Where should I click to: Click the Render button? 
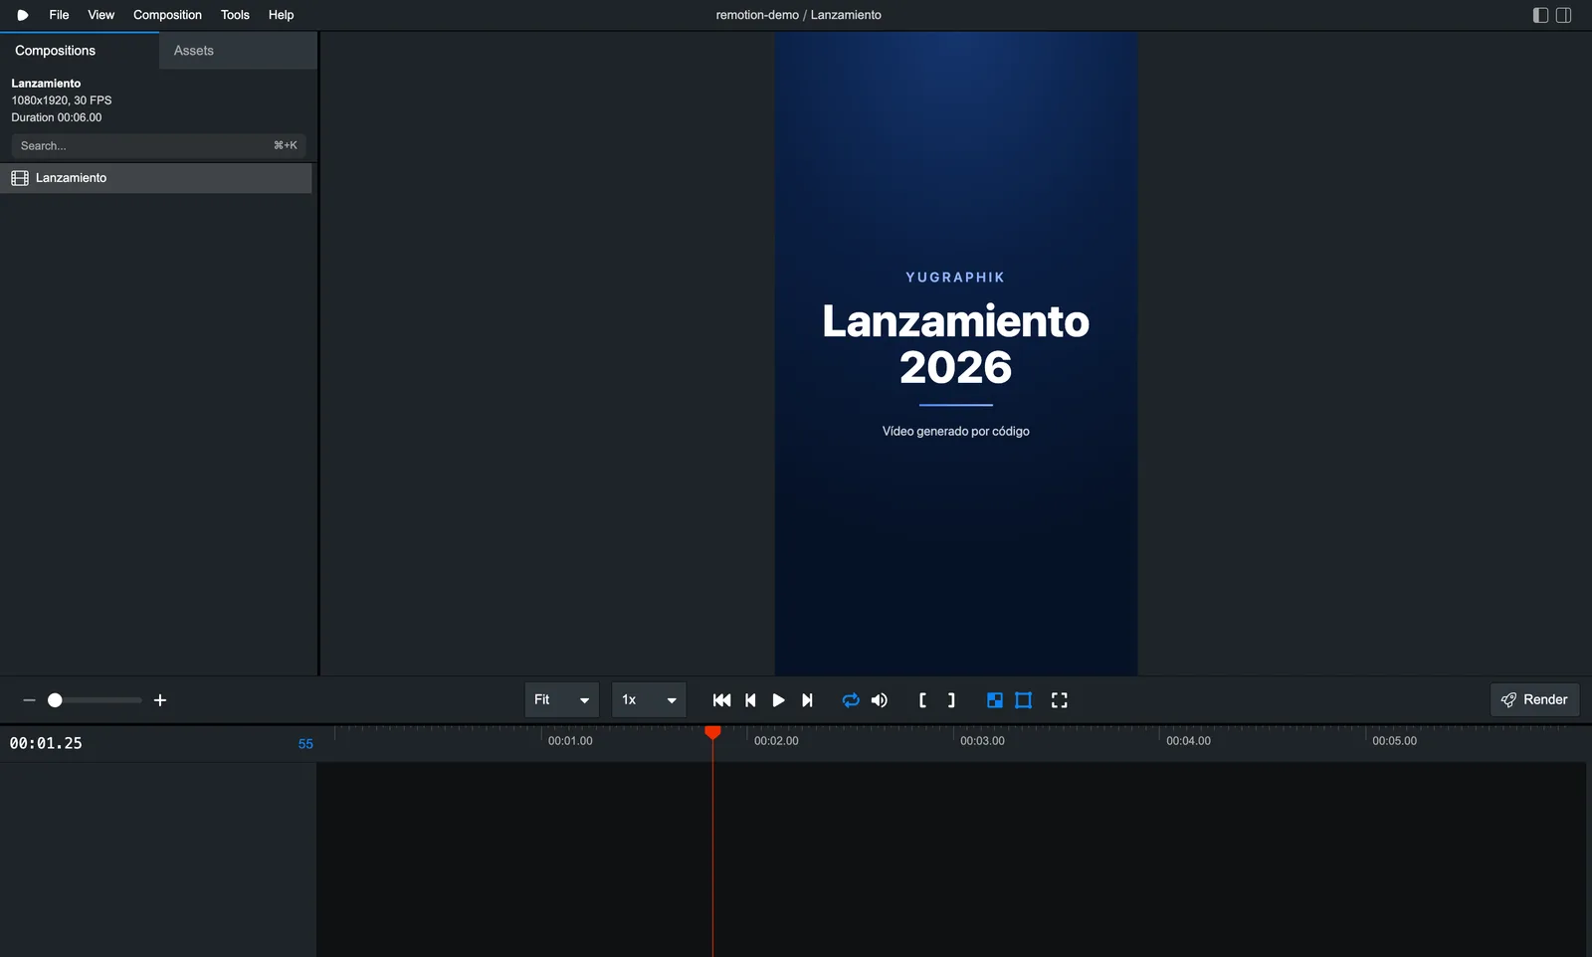[1534, 699]
